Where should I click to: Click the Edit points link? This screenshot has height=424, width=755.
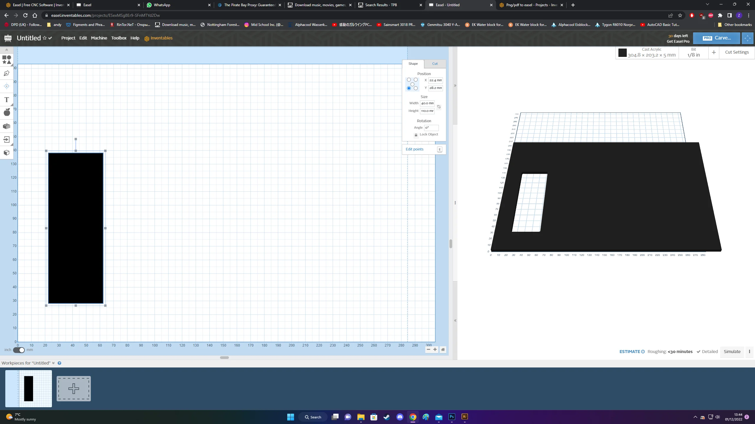pos(414,149)
